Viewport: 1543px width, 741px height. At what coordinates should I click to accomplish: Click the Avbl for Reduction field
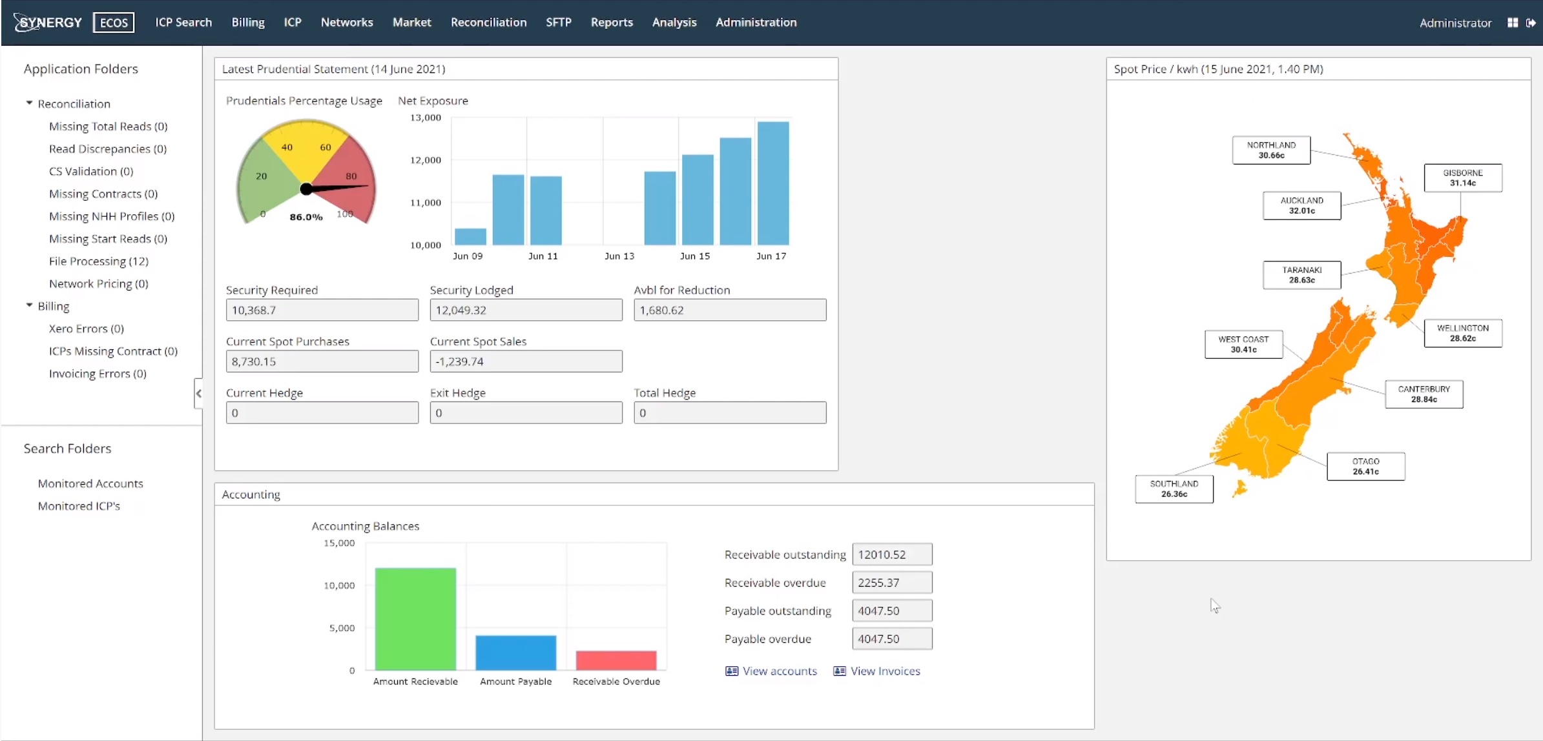tap(730, 310)
